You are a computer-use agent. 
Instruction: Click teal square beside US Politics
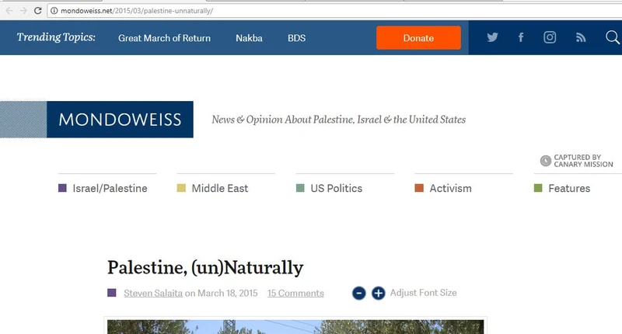[x=300, y=188]
